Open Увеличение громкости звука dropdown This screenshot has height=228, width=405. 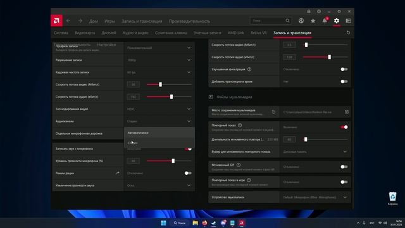pos(159,186)
